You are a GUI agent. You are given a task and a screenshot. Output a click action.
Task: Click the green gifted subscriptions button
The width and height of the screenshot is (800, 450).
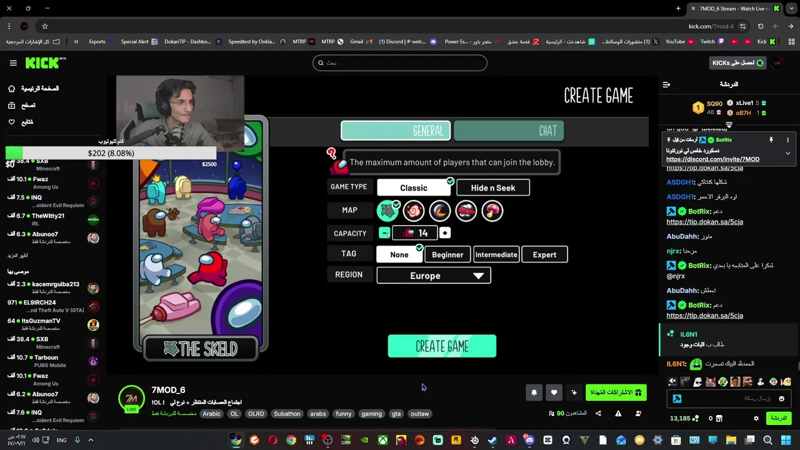(x=616, y=392)
